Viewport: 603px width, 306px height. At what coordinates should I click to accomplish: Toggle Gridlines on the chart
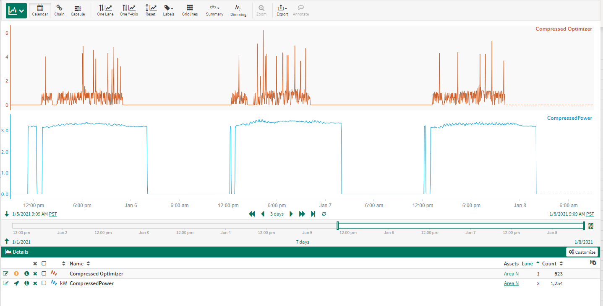(190, 10)
